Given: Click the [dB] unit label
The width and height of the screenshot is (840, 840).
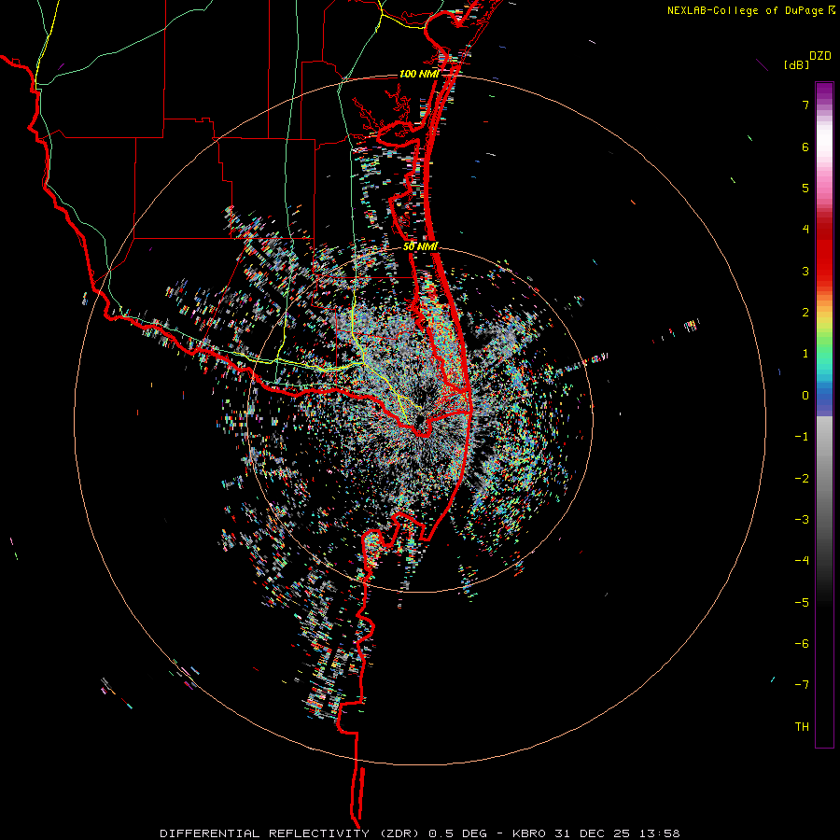Looking at the screenshot, I should point(796,65).
